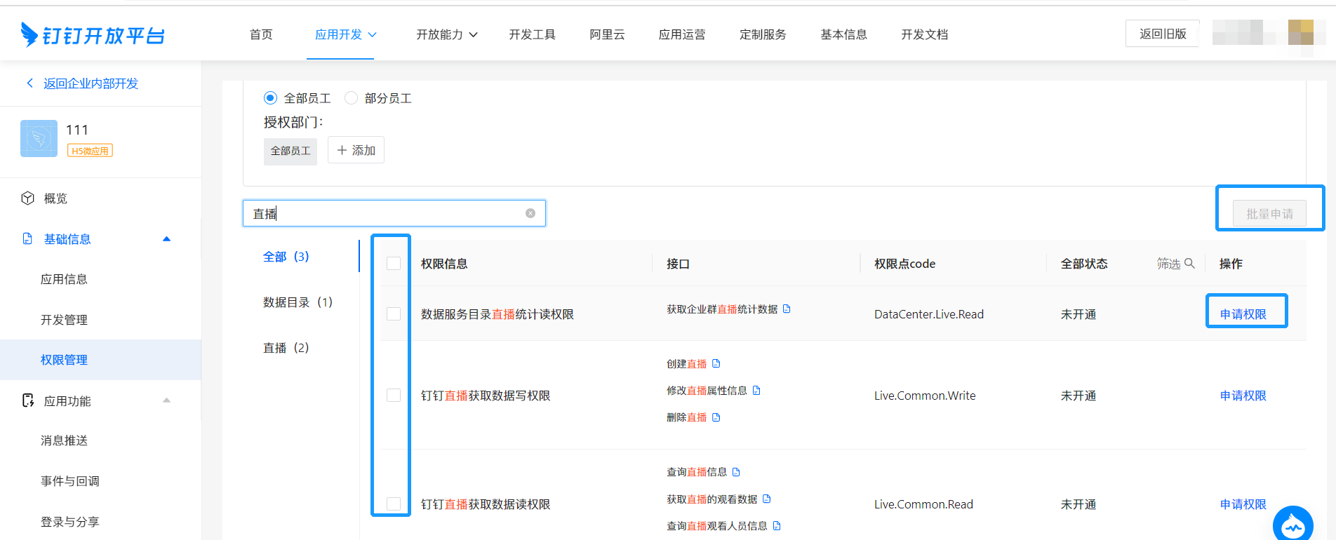Open 基本信息 in top navigation
1336x540 pixels.
(x=843, y=34)
